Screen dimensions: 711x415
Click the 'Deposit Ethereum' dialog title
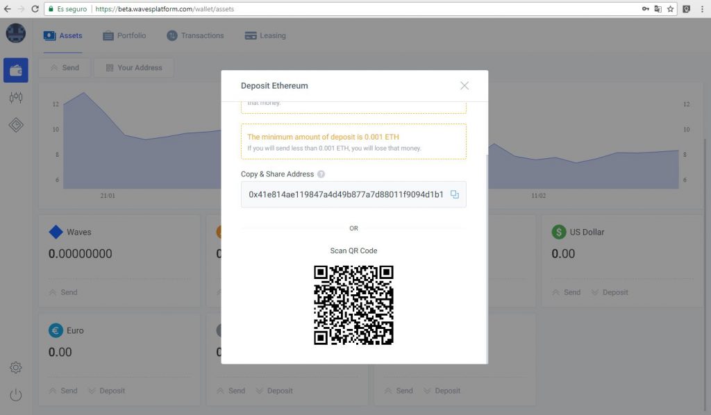pos(274,85)
